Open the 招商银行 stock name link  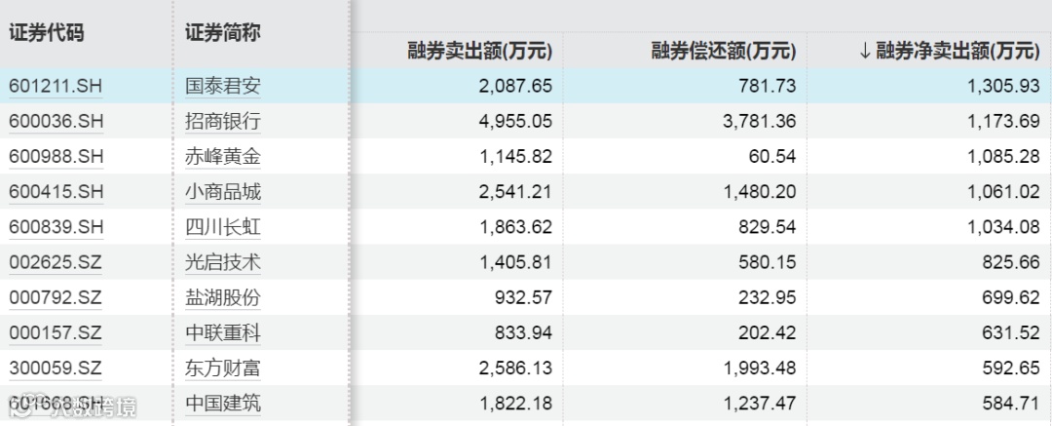click(x=223, y=122)
